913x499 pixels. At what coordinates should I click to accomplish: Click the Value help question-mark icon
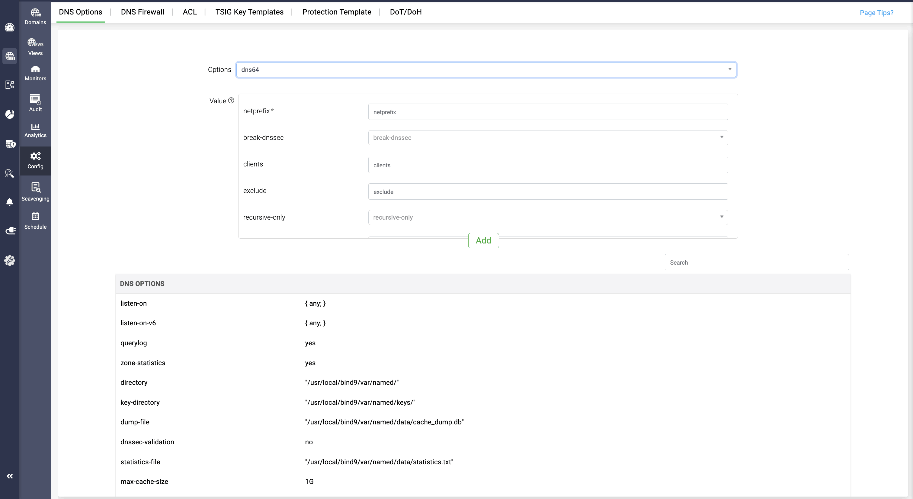pos(231,100)
